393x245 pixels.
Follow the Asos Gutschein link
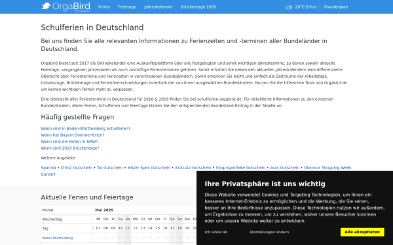(x=284, y=168)
